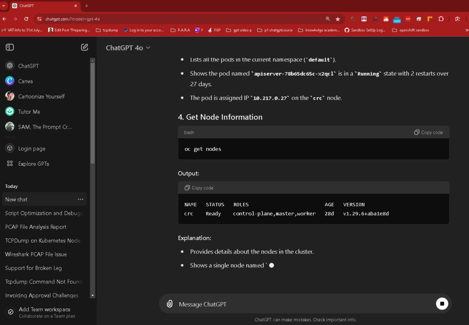Click the sidebar scrollbar up arrow
Screen dimensions: 469x325
93,60
